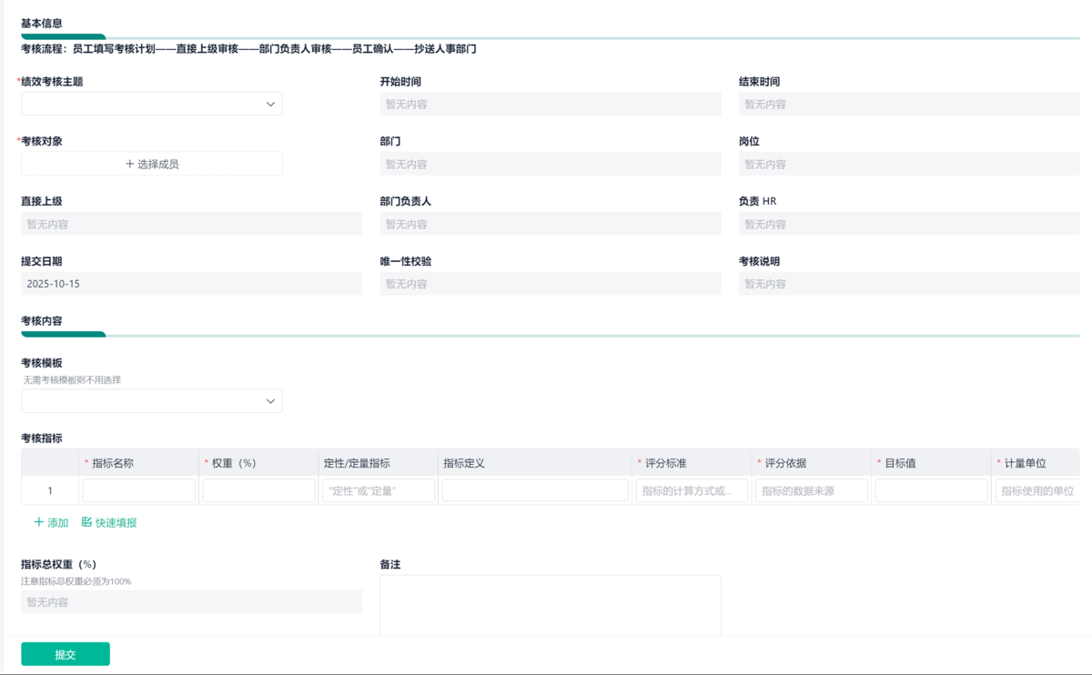This screenshot has height=675, width=1092.
Task: Click the 指标总权重（%）field
Action: 192,602
